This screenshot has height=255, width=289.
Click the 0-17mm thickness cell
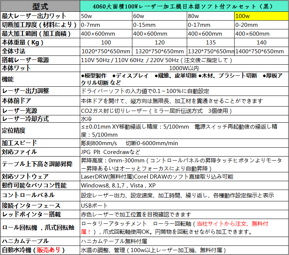point(211,25)
